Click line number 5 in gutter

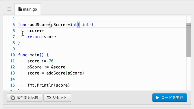[x=14, y=25]
